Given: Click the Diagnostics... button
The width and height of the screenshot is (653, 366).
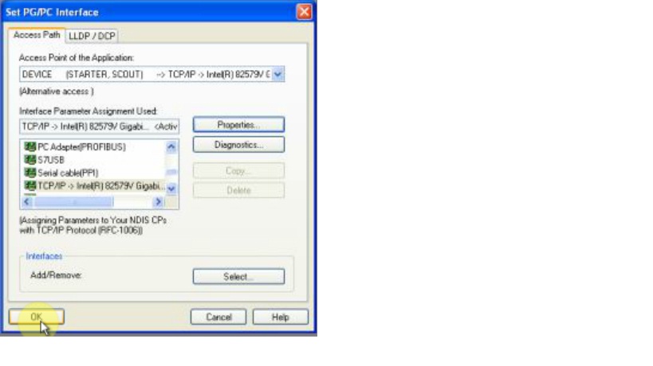Looking at the screenshot, I should pyautogui.click(x=238, y=145).
